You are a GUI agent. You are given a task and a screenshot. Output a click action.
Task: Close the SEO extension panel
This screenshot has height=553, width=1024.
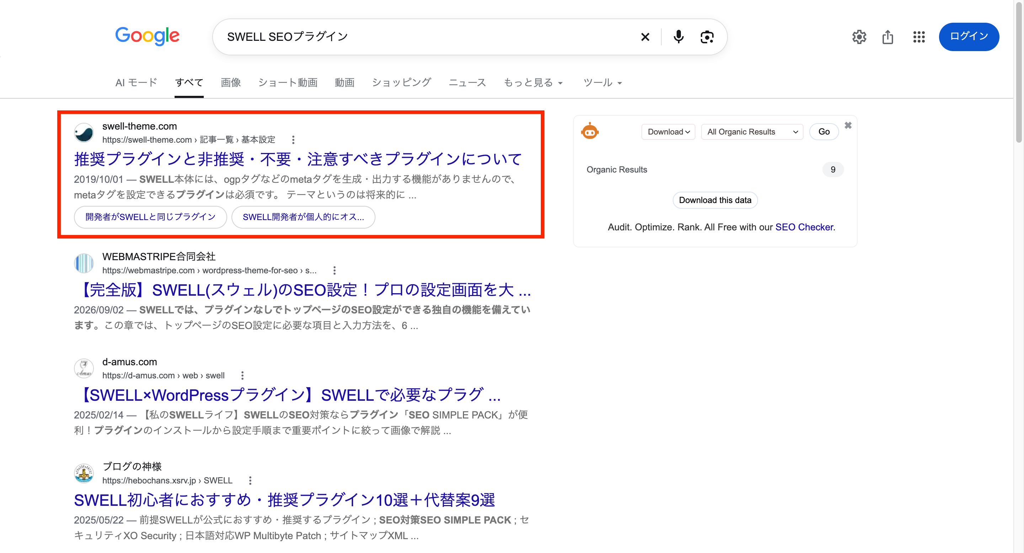click(x=848, y=125)
